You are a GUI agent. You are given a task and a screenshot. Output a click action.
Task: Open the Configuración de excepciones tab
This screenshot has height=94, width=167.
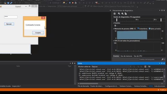coord(111,86)
